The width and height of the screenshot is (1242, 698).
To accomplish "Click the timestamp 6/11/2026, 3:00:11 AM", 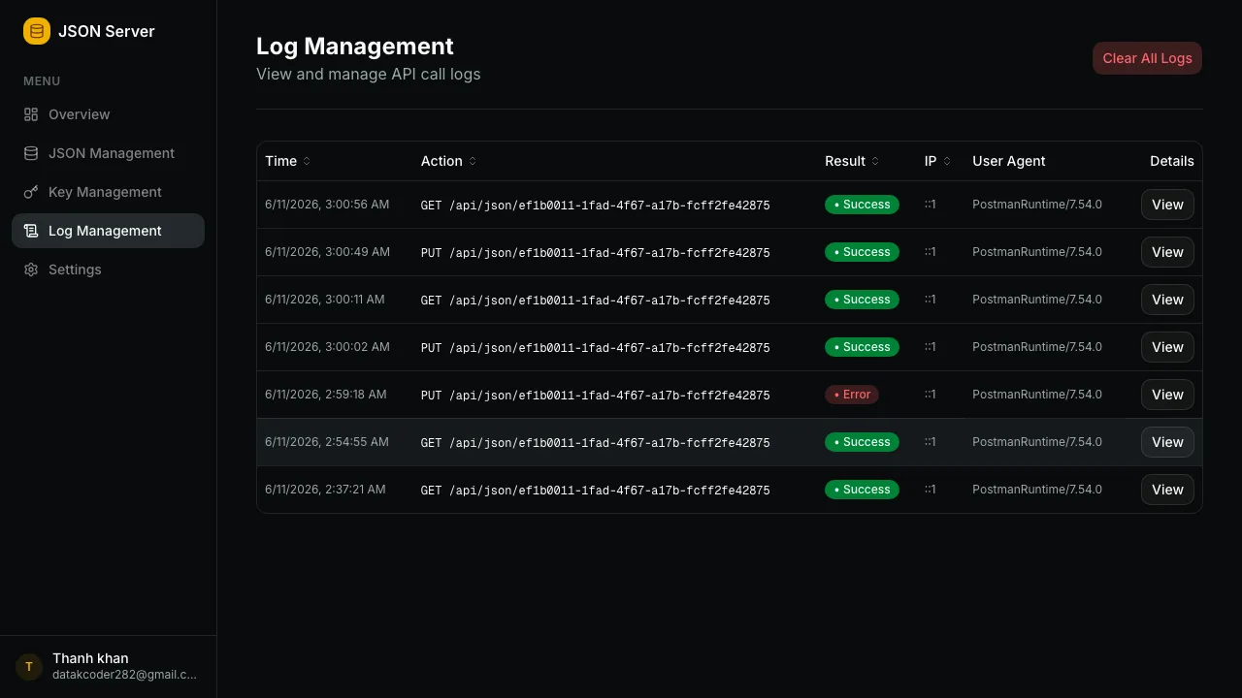I will (x=325, y=300).
